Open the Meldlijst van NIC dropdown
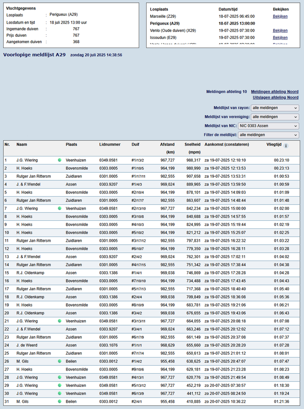This screenshot has width=304, height=409. click(268, 126)
